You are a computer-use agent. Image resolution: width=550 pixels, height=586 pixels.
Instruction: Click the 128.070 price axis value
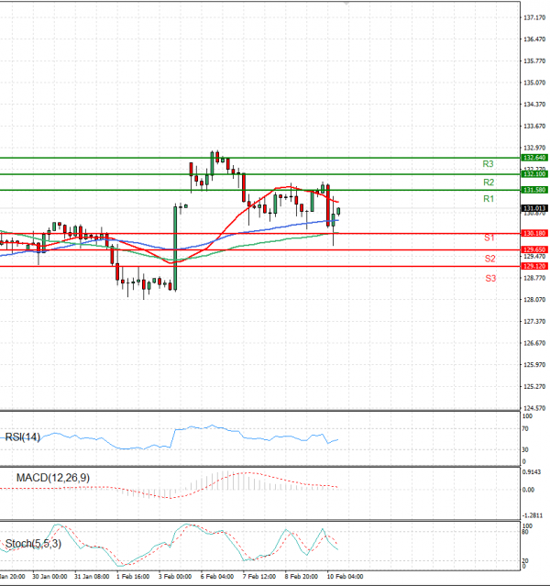[x=534, y=300]
